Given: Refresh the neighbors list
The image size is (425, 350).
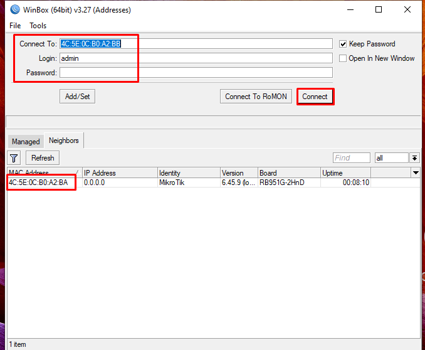Looking at the screenshot, I should tap(43, 158).
